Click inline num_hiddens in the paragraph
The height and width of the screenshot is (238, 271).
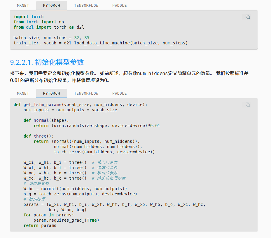[153, 74]
